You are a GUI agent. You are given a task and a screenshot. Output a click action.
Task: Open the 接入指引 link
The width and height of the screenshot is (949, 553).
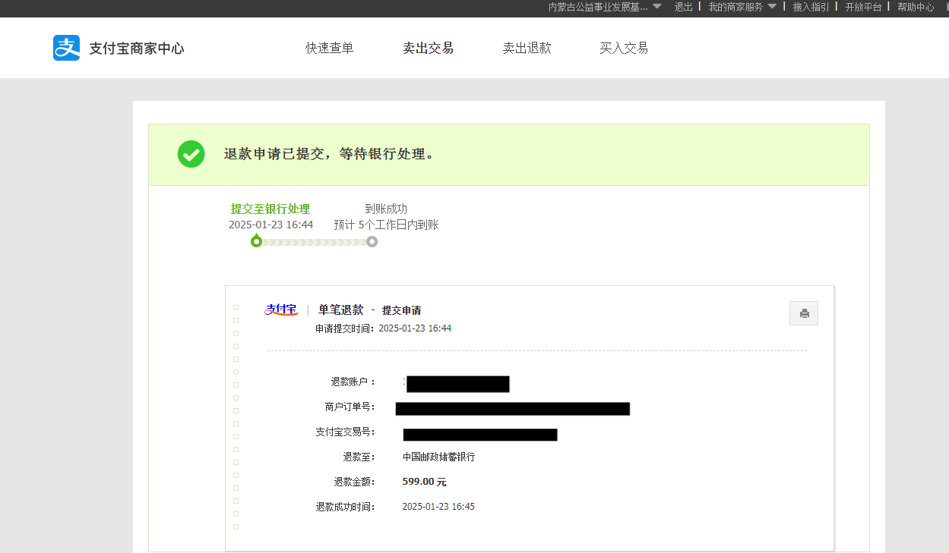tap(811, 7)
